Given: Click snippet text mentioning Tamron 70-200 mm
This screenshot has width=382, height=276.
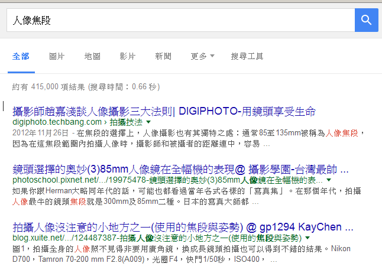Looking at the screenshot, I should tap(144, 259).
